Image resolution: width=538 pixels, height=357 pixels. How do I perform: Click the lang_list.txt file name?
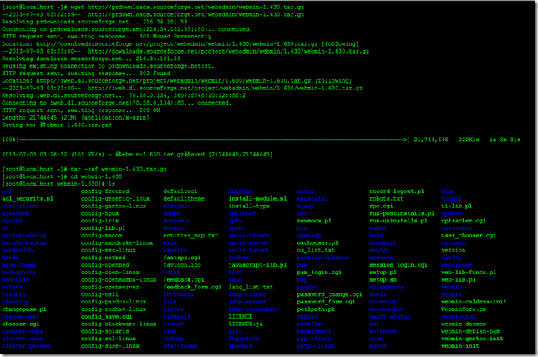251,287
